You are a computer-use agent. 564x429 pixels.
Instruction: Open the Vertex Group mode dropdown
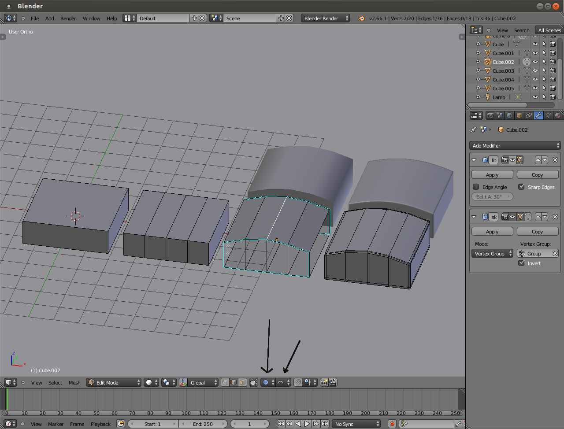pos(493,253)
